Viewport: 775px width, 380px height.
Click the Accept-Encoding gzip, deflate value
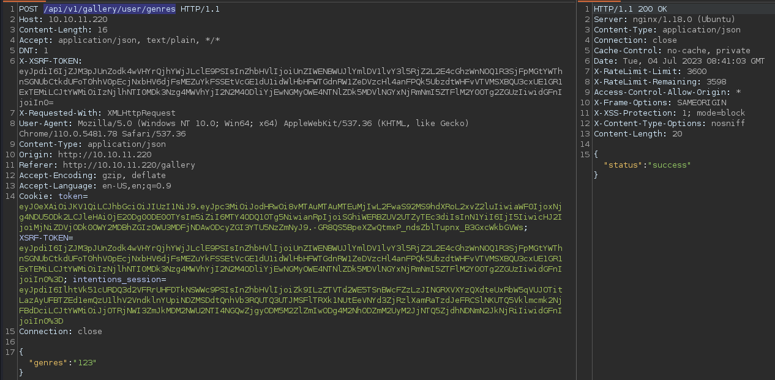pos(127,176)
